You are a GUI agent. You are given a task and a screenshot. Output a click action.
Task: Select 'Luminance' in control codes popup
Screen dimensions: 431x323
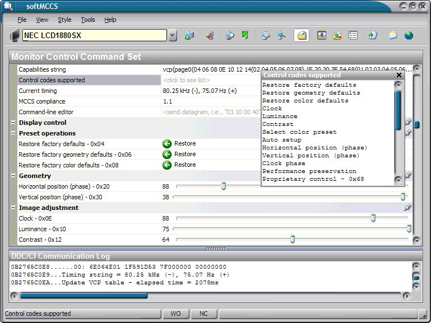pos(280,116)
